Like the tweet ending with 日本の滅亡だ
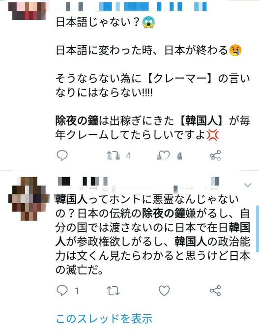The width and height of the screenshot is (259, 334). (x=164, y=291)
